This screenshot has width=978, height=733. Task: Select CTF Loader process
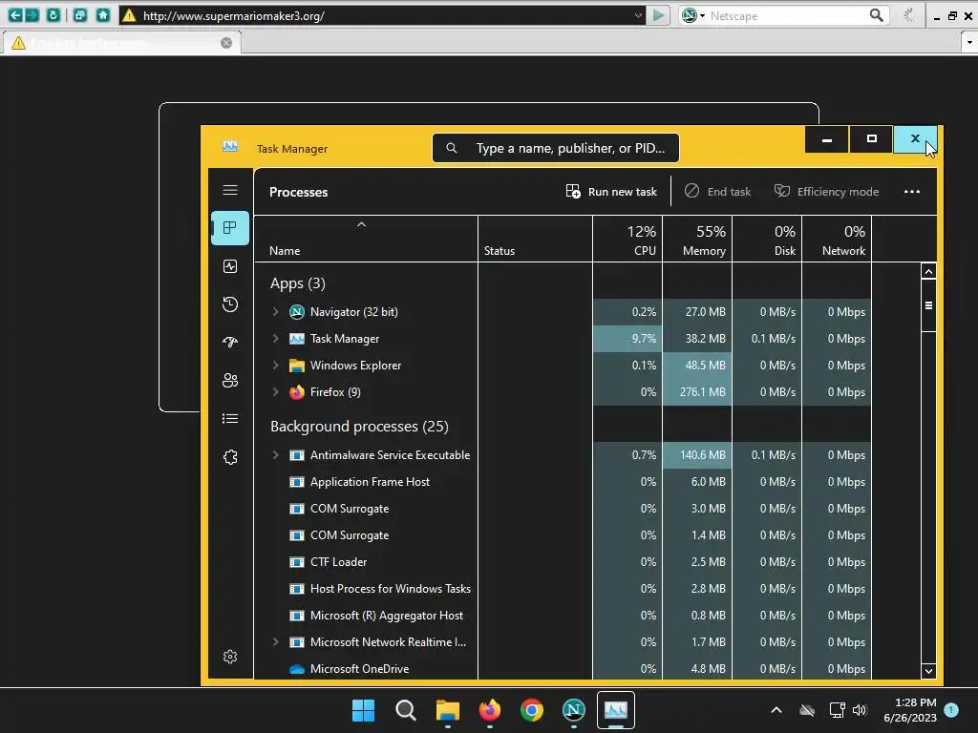pyautogui.click(x=563, y=562)
